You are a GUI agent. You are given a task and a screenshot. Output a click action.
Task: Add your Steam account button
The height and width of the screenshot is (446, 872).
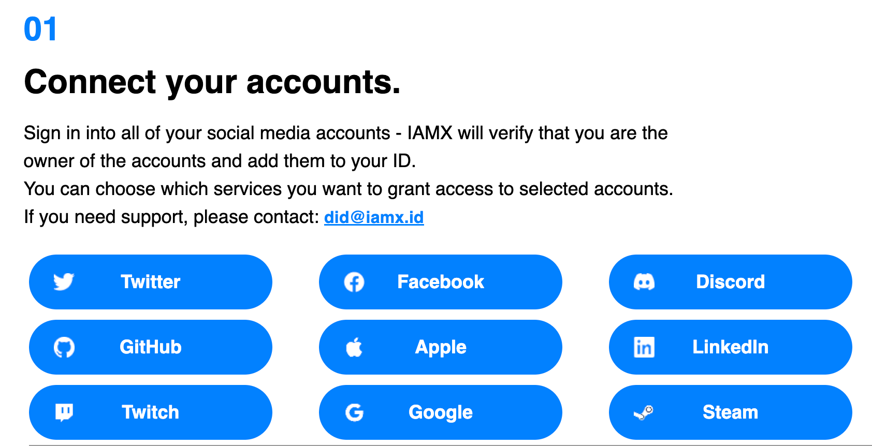[x=730, y=412]
